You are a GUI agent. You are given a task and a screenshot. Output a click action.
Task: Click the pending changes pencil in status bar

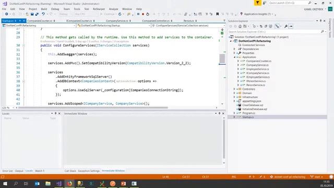tap(262, 177)
